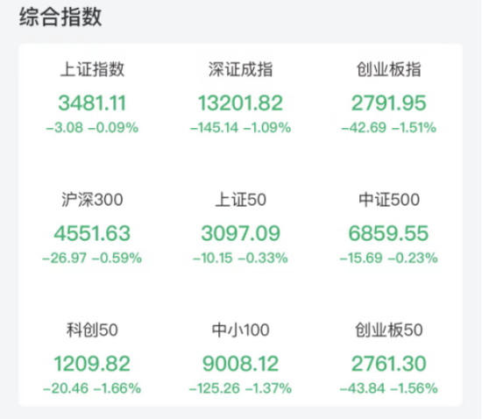Screen dimensions: 482x419
Task: Click the 2791.95 index value
Action: coord(389,103)
